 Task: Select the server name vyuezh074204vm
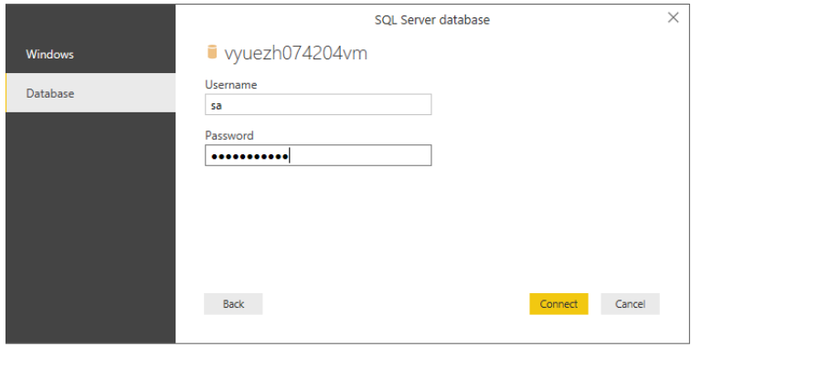point(296,53)
